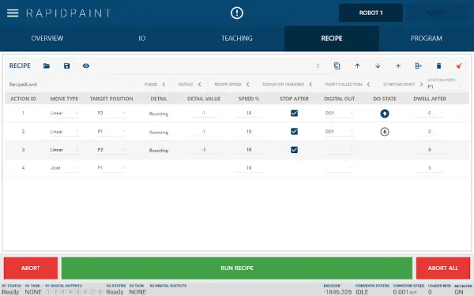
Task: Switch to the IO tab
Action: click(141, 39)
